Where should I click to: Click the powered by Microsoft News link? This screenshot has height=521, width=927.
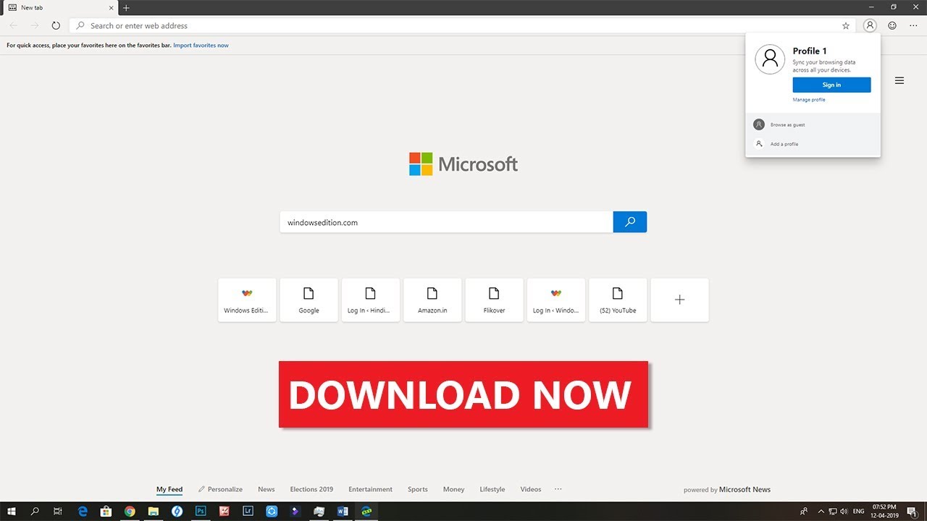point(727,490)
